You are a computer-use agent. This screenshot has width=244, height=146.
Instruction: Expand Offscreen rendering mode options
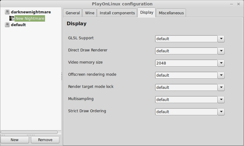(221, 75)
